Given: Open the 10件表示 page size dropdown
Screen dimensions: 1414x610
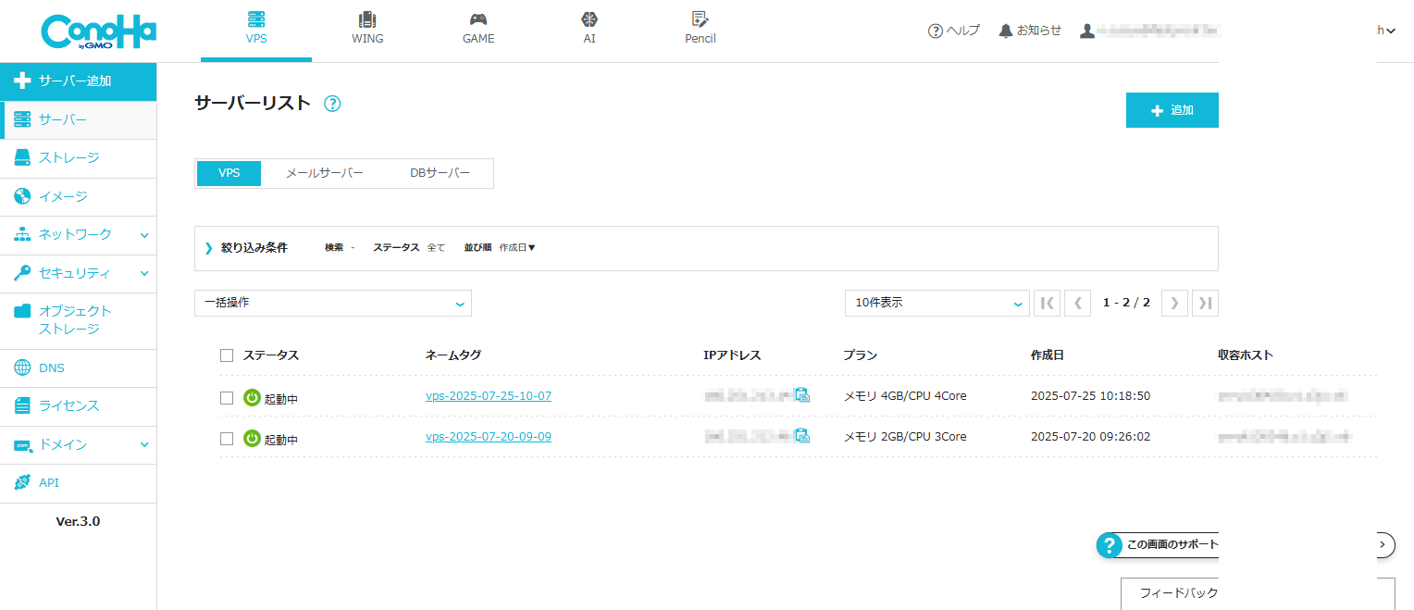Looking at the screenshot, I should pyautogui.click(x=936, y=303).
